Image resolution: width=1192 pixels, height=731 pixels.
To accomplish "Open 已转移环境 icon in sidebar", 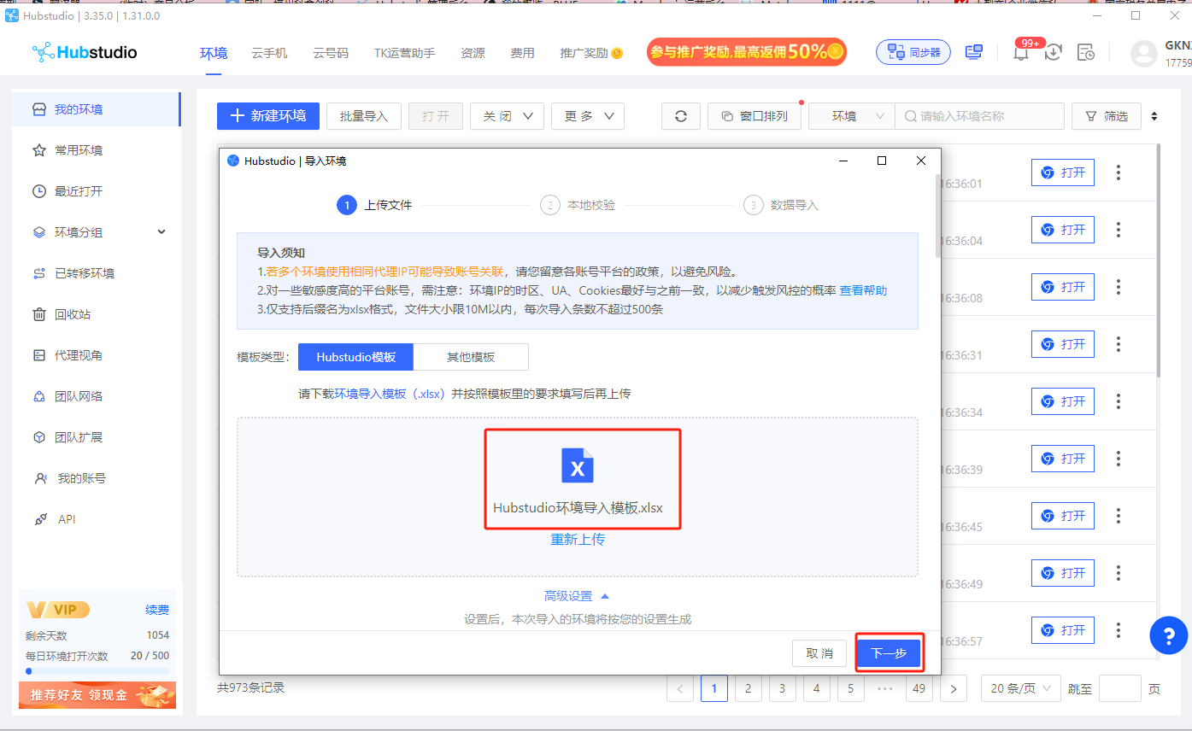I will (39, 273).
